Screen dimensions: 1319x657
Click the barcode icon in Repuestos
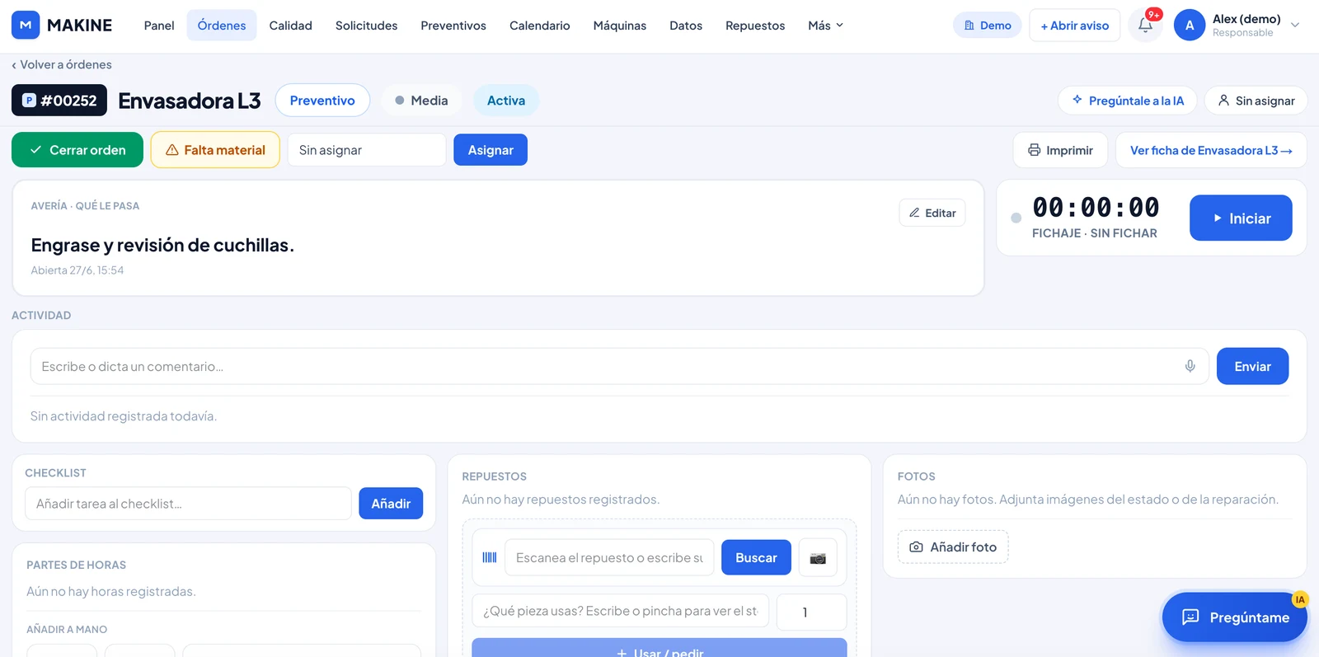tap(489, 558)
